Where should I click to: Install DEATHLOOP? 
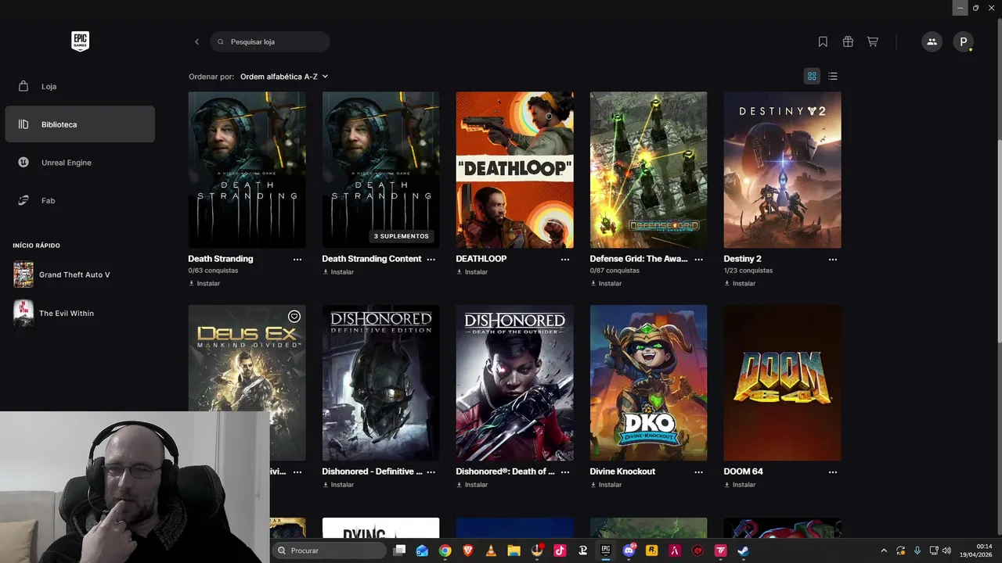pyautogui.click(x=472, y=272)
